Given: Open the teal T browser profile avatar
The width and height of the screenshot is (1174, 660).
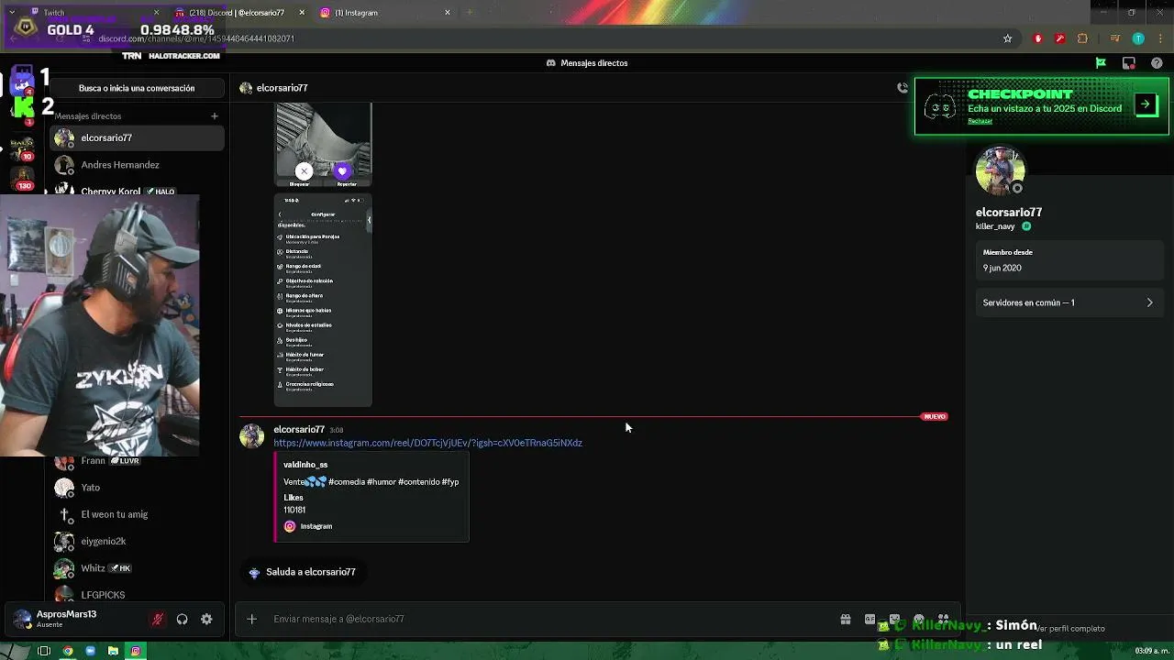Looking at the screenshot, I should [1138, 38].
